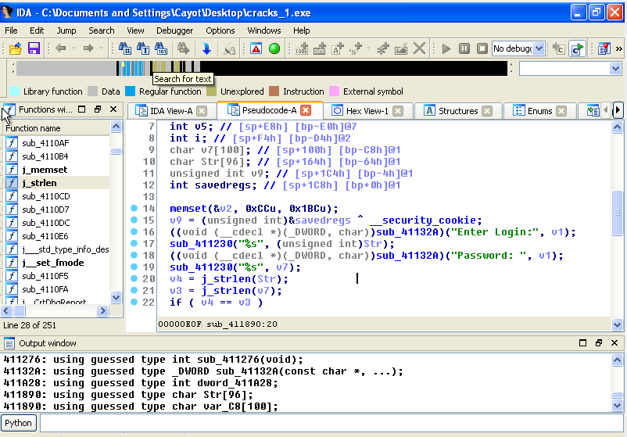
Task: Click the Search for sequence of bytes icon
Action: [161, 48]
